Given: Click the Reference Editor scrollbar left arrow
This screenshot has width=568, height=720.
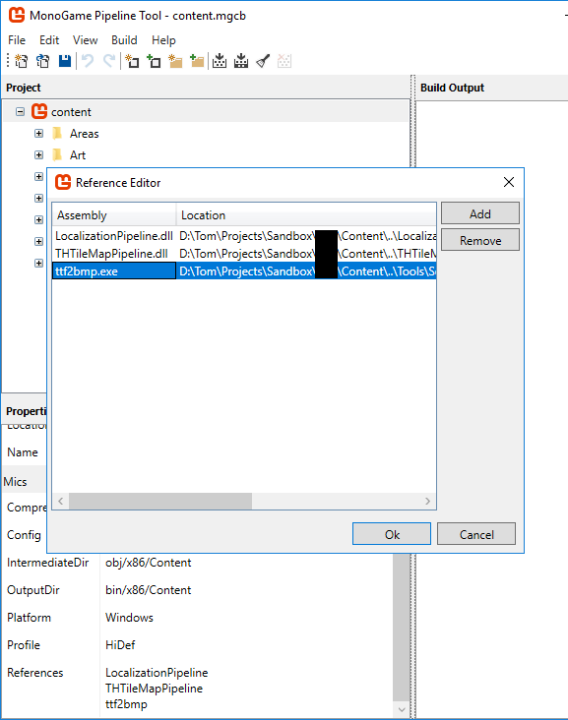Looking at the screenshot, I should (61, 501).
